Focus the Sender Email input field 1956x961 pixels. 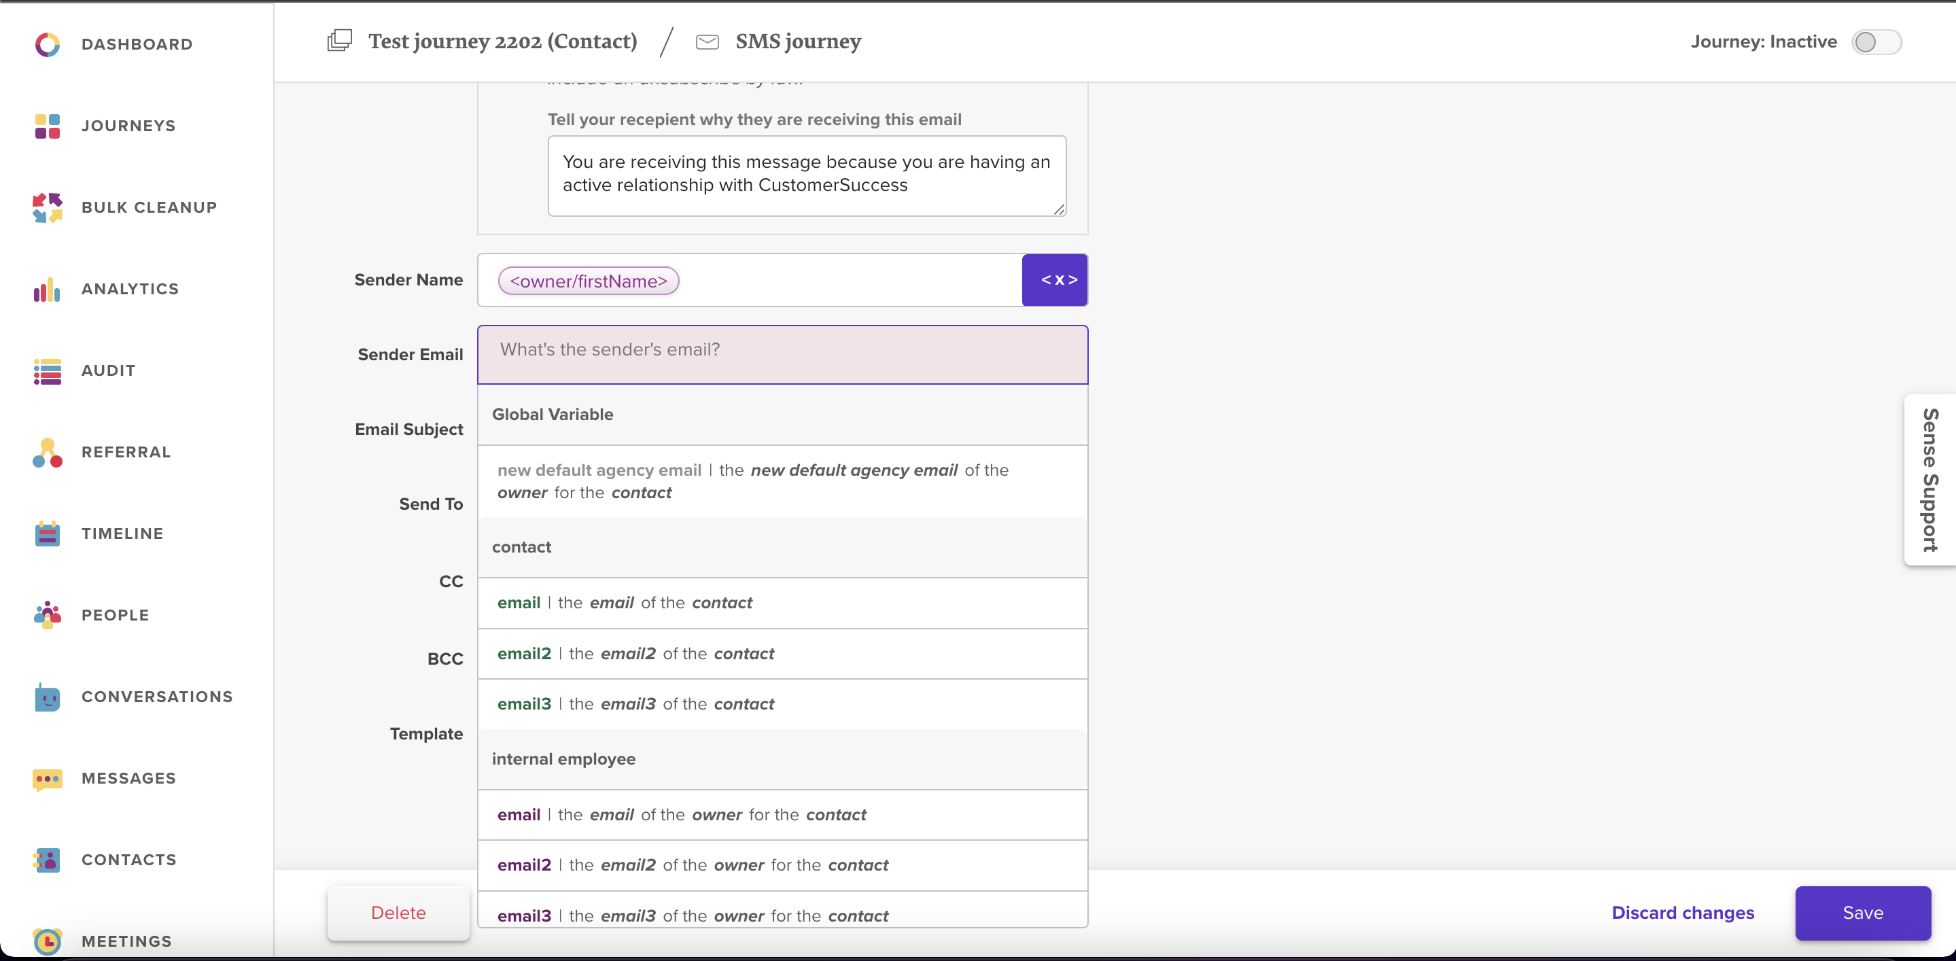point(782,353)
